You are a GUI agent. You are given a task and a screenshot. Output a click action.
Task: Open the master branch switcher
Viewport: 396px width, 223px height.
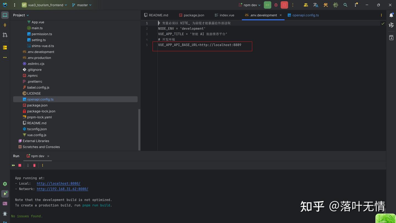(x=81, y=5)
